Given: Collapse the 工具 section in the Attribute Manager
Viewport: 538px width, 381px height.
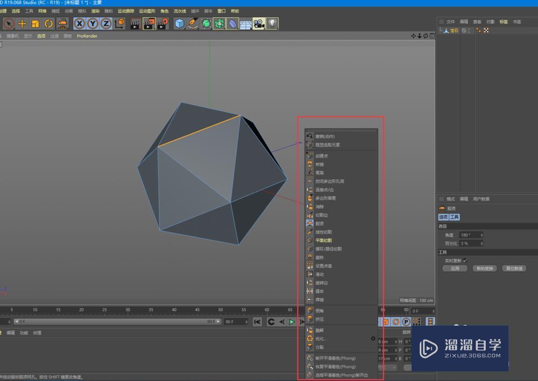Looking at the screenshot, I should point(442,251).
